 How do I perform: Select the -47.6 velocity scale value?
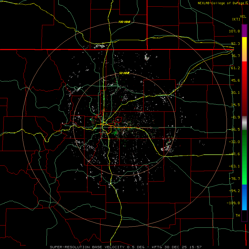(234, 154)
